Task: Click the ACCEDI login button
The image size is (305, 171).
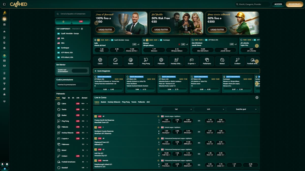Action: [x=278, y=4]
